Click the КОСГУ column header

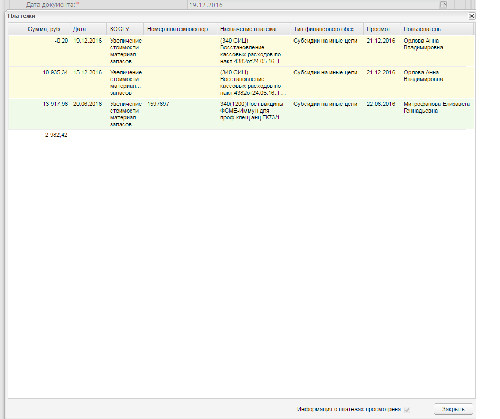point(125,29)
